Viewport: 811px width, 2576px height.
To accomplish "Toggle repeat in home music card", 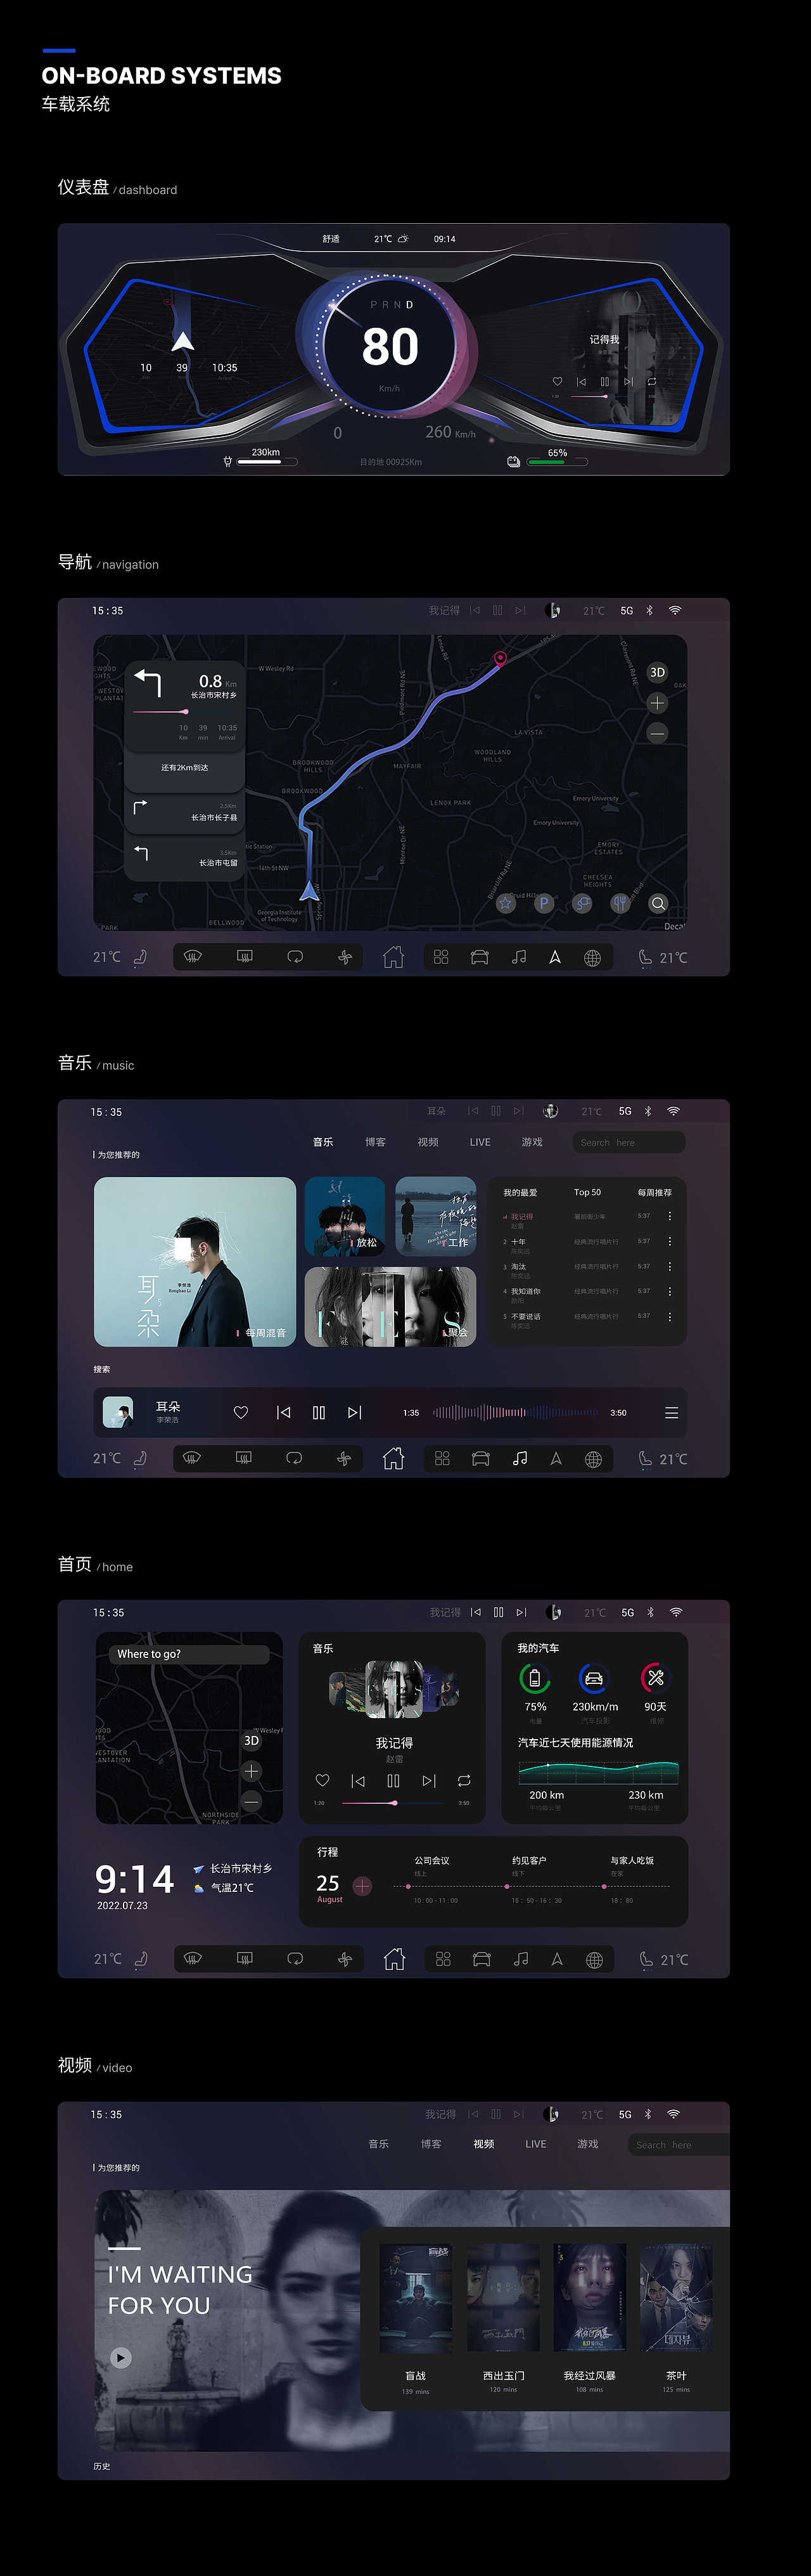I will [464, 1780].
